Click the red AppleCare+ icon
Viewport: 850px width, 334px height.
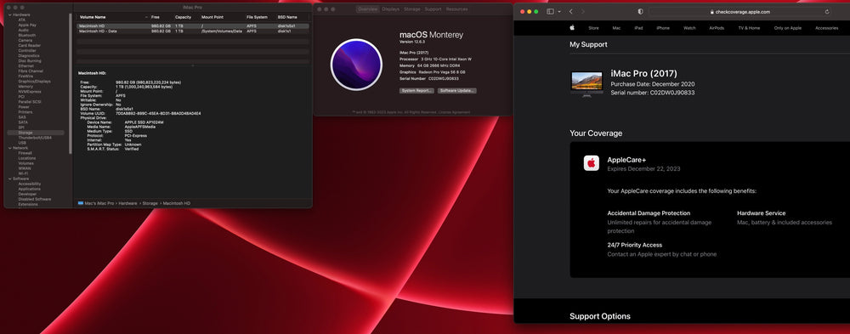[592, 163]
